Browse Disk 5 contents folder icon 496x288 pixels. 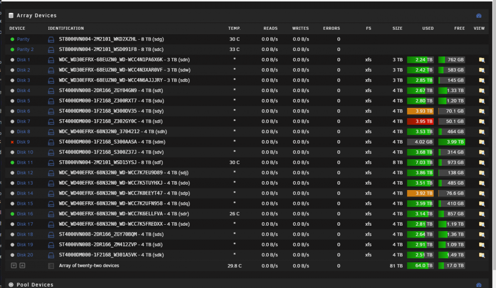tap(482, 101)
